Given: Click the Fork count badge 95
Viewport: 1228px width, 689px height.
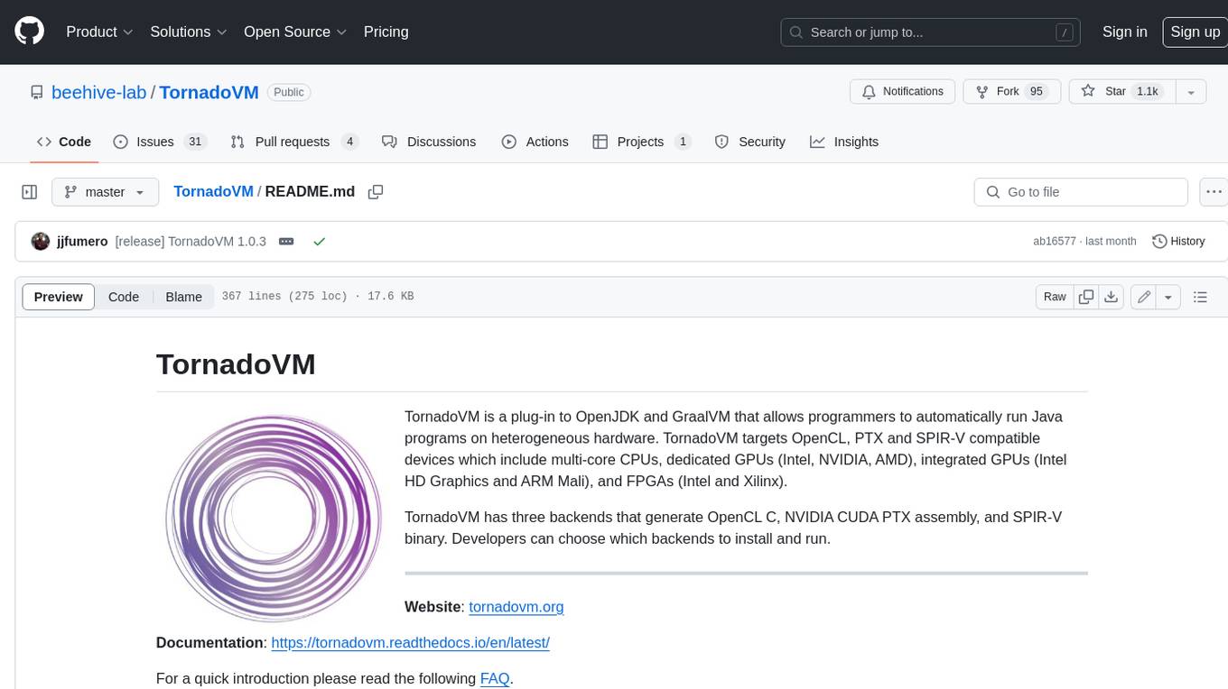Looking at the screenshot, I should (x=1036, y=92).
